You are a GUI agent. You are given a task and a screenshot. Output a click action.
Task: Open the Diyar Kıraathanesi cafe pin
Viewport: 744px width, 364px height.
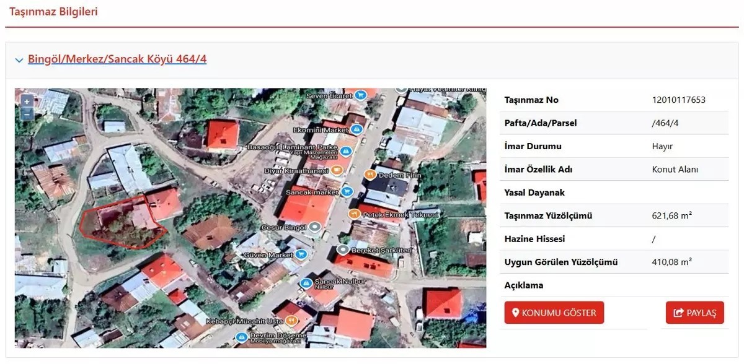click(336, 170)
